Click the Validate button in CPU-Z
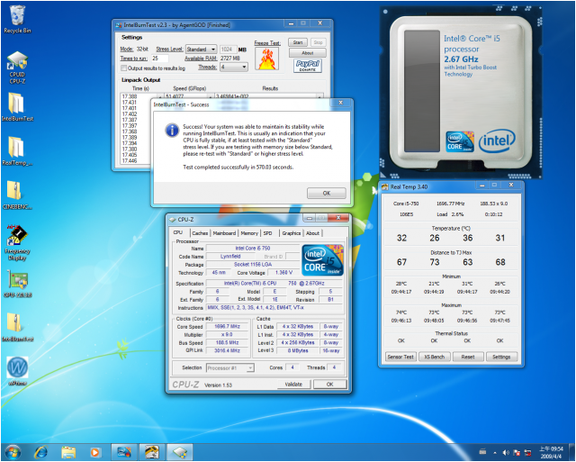Screen dimensions: 576x462 pos(293,385)
